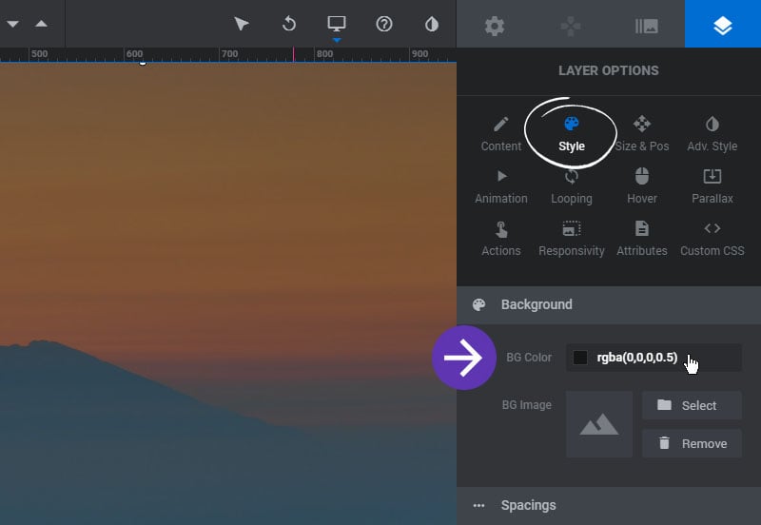The width and height of the screenshot is (761, 525).
Task: Expand the Spacings section header
Action: tap(609, 506)
